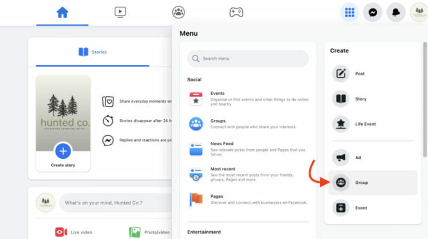Open the Gaming controller tab
The image size is (428, 239).
[x=236, y=12]
